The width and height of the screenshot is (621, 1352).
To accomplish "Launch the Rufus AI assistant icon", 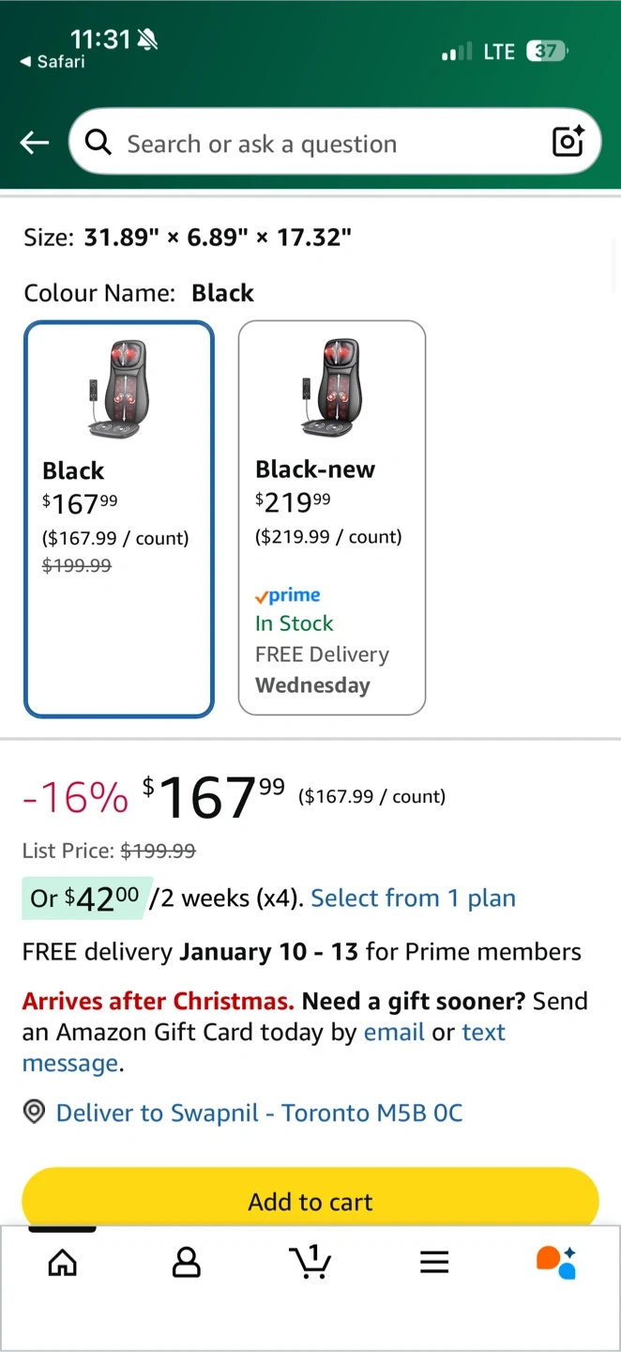I will [x=556, y=1263].
